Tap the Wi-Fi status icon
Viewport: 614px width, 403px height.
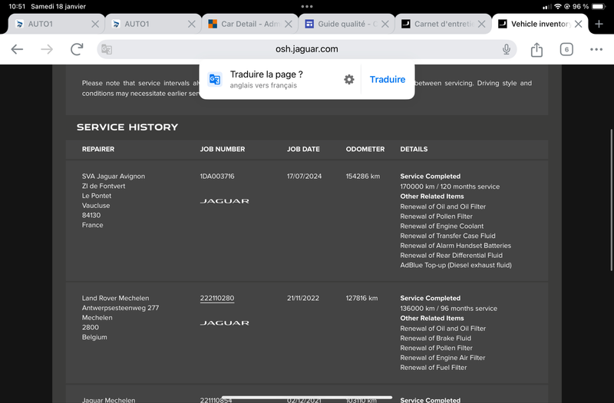coord(558,6)
